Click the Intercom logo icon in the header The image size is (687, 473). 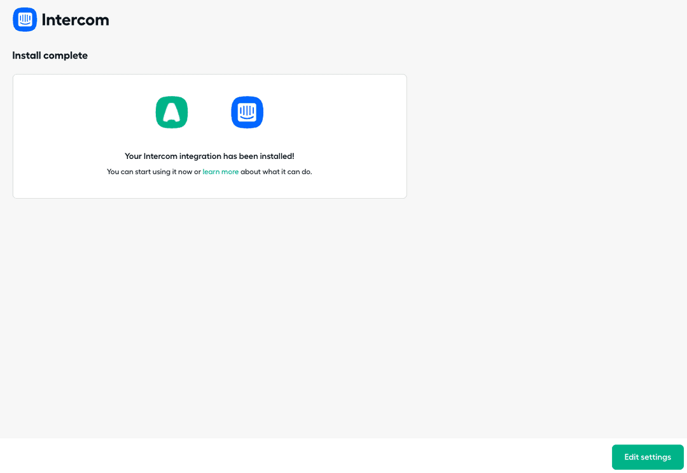pyautogui.click(x=25, y=20)
